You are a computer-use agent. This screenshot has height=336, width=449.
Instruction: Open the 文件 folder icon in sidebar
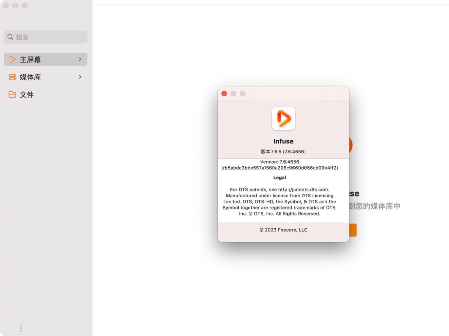(12, 94)
